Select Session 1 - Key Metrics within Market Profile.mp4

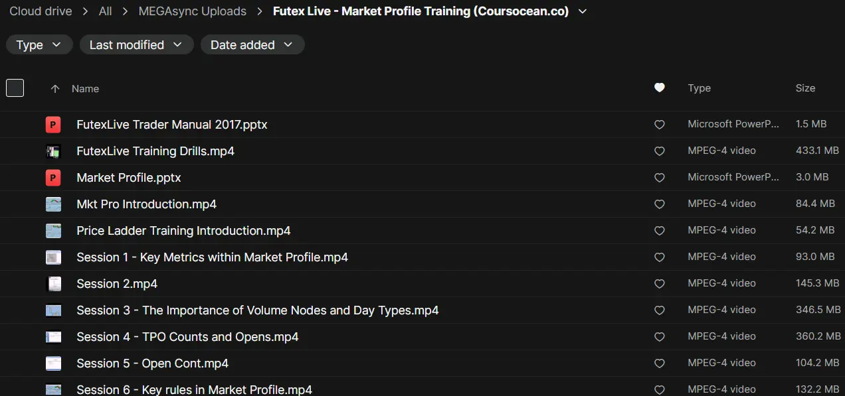(213, 257)
